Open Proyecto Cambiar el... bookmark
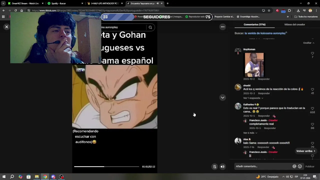Screen dimensions: 320x180 pyautogui.click(x=224, y=17)
